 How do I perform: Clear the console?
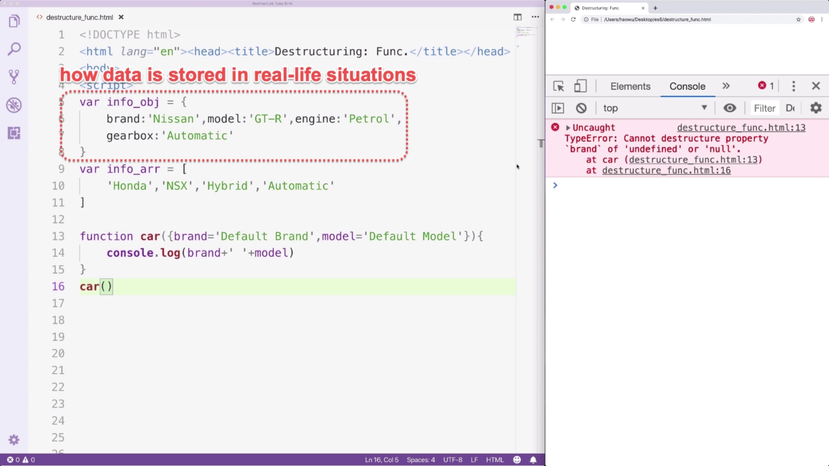581,108
